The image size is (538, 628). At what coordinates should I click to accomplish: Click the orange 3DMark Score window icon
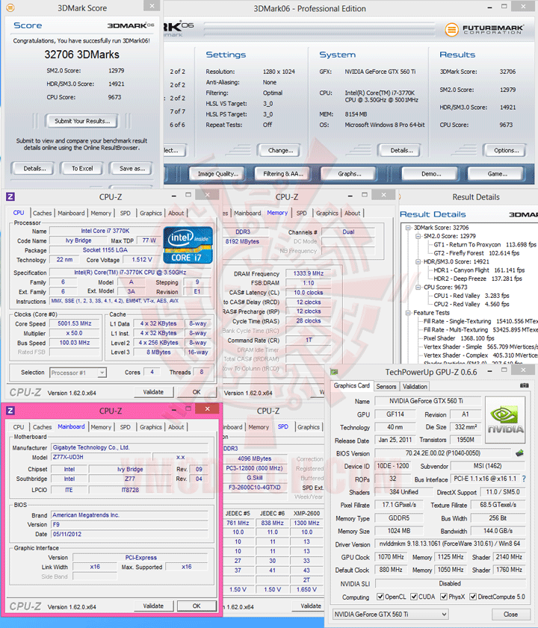(x=10, y=7)
